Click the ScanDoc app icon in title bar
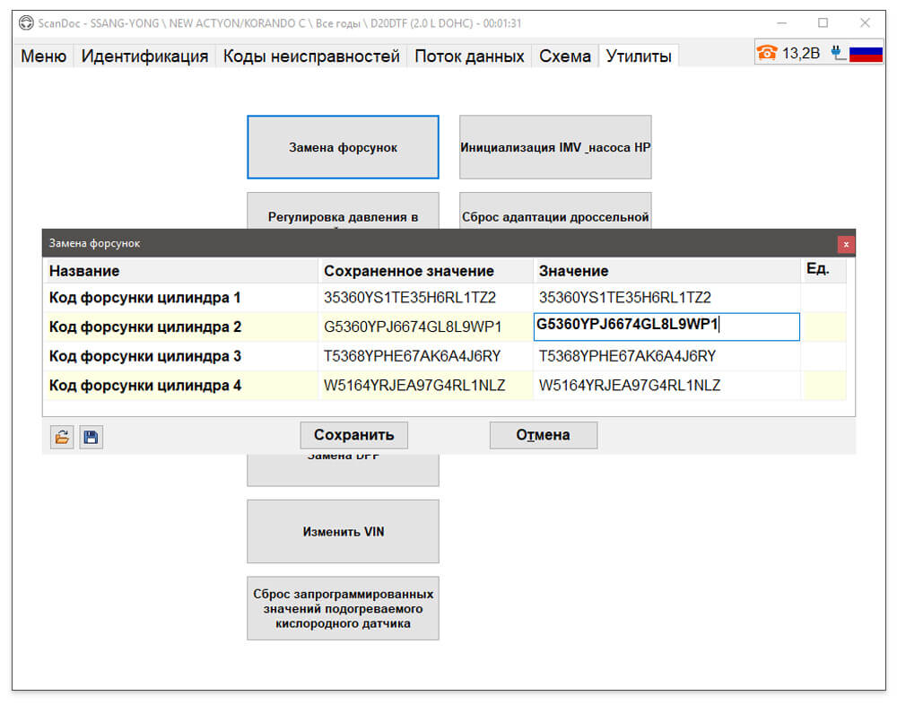This screenshot has width=897, height=705. point(26,23)
